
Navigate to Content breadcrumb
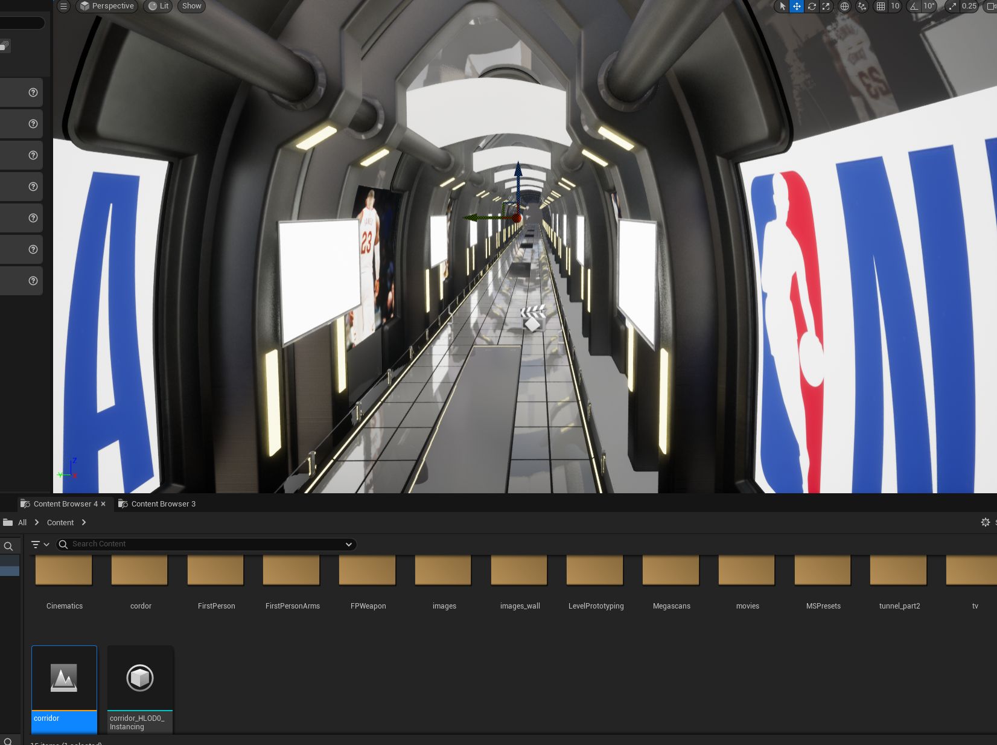(60, 523)
